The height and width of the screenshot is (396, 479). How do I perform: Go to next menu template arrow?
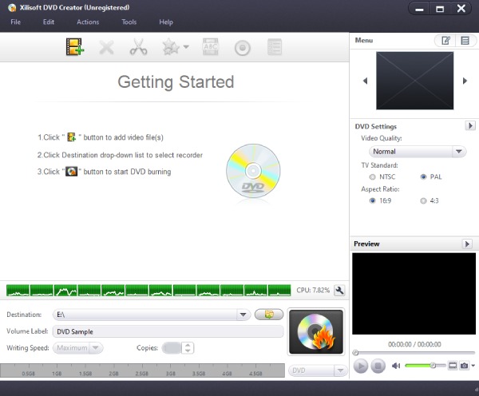click(x=465, y=81)
